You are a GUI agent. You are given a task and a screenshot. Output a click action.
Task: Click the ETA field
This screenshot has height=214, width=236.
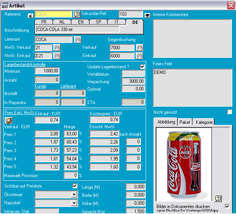(x=133, y=102)
